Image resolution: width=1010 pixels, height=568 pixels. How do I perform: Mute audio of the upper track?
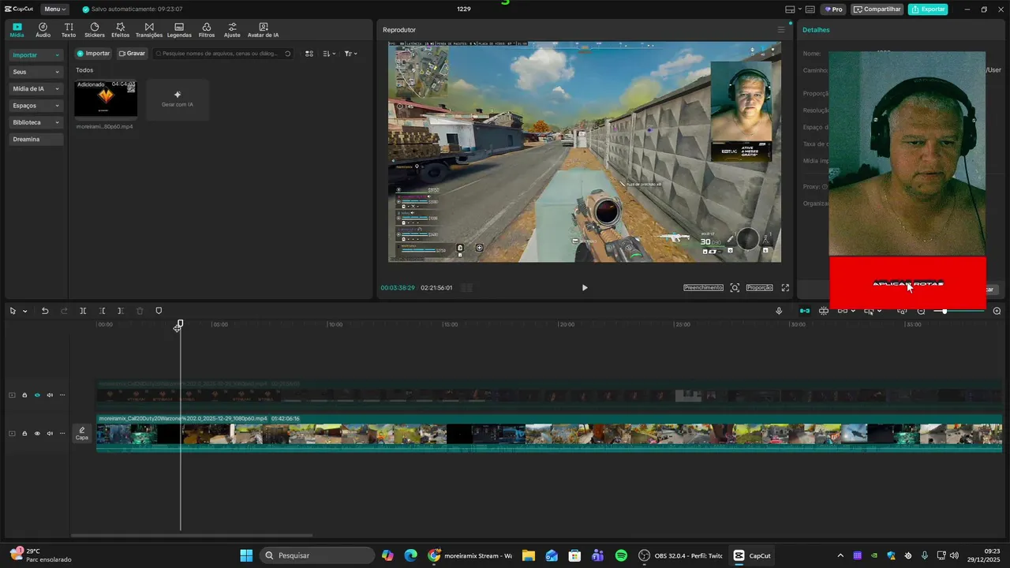pos(50,395)
